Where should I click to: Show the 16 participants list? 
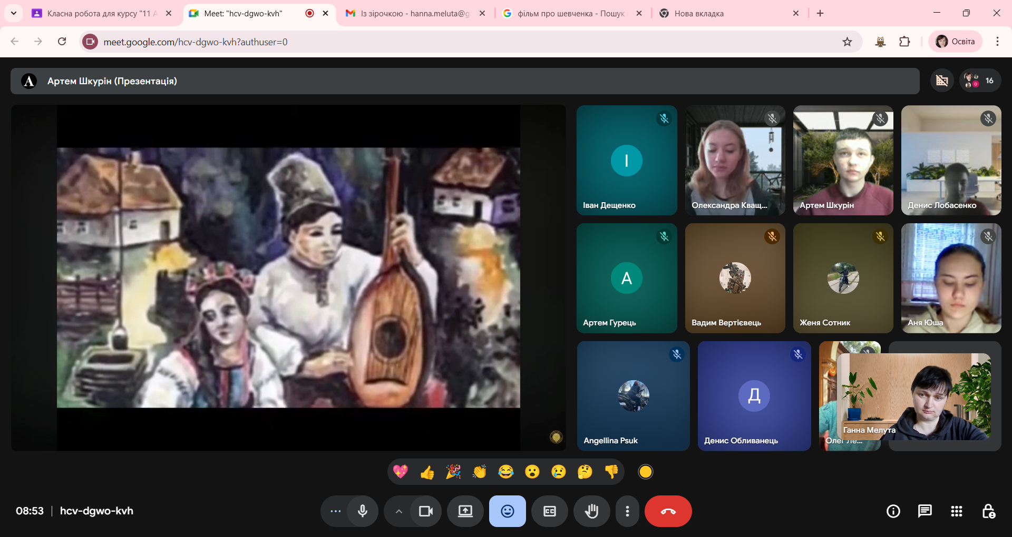coord(980,81)
